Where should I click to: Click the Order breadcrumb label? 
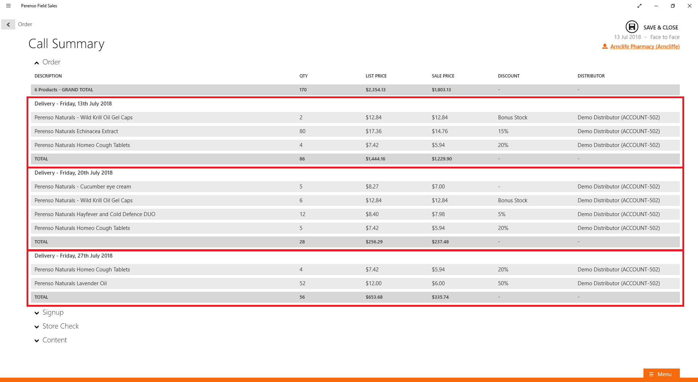pos(25,24)
